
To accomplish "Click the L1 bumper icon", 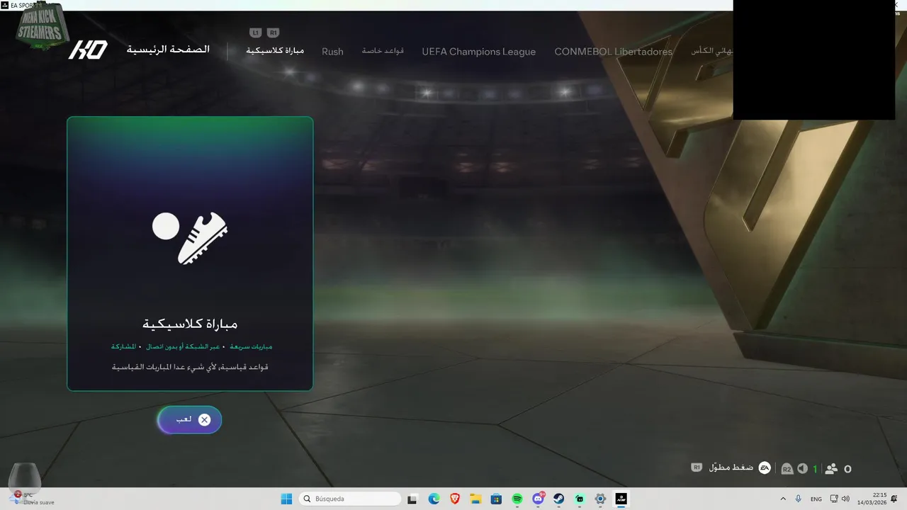I will point(256,33).
